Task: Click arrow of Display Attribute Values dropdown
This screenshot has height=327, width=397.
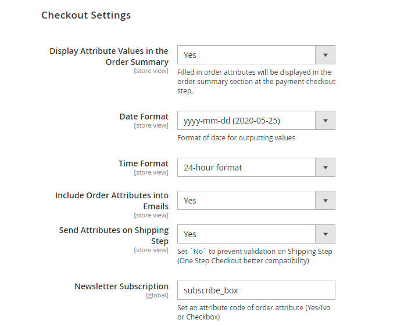Action: 325,55
